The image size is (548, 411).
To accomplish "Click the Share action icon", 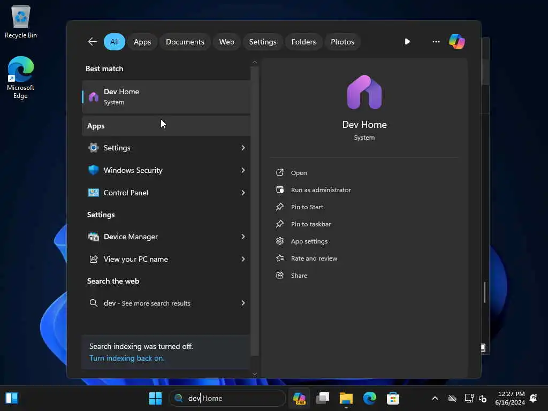I will click(x=279, y=275).
